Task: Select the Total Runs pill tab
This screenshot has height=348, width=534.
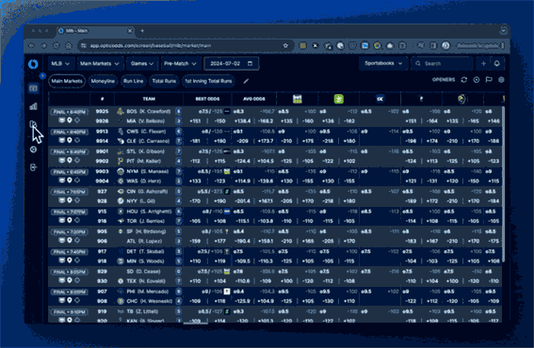Action: click(164, 81)
